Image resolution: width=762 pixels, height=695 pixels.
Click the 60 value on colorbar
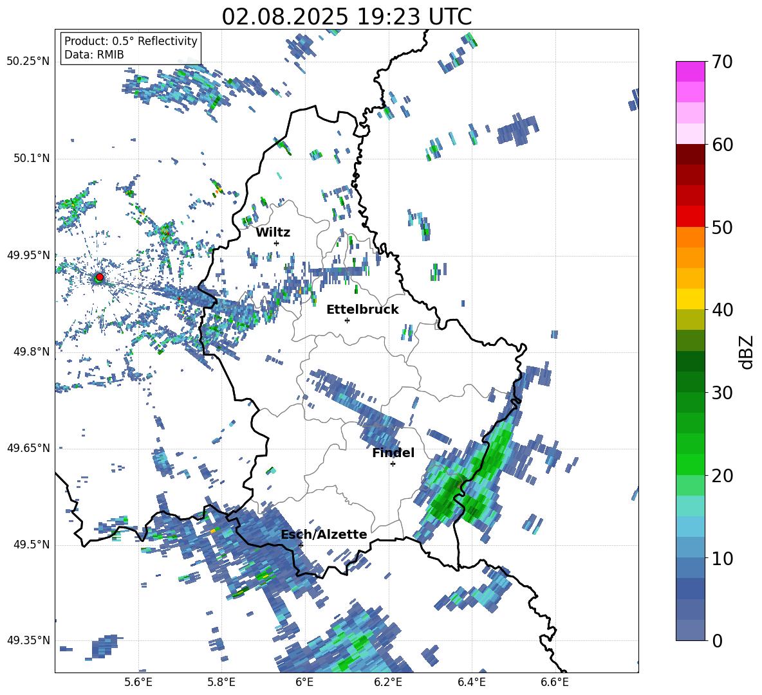tap(722, 145)
